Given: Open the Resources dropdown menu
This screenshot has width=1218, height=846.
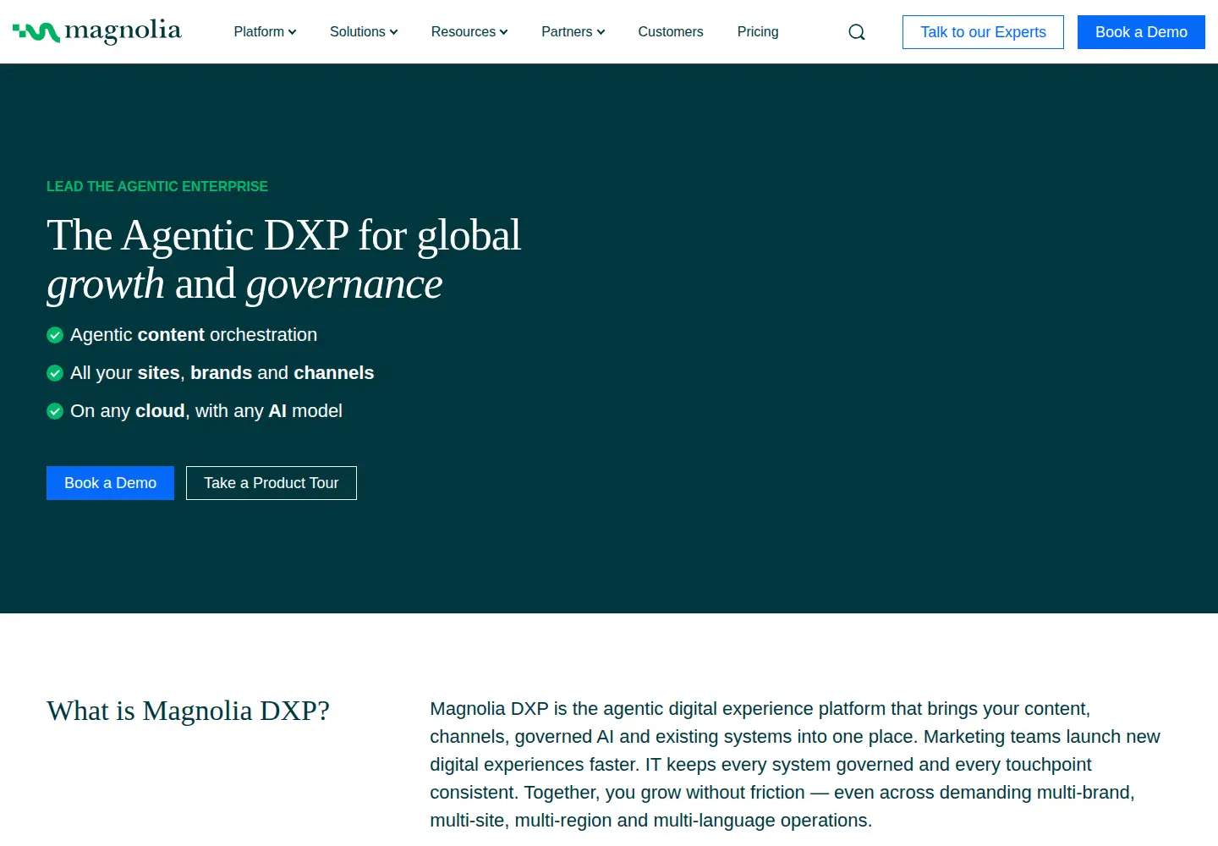Looking at the screenshot, I should tap(469, 32).
